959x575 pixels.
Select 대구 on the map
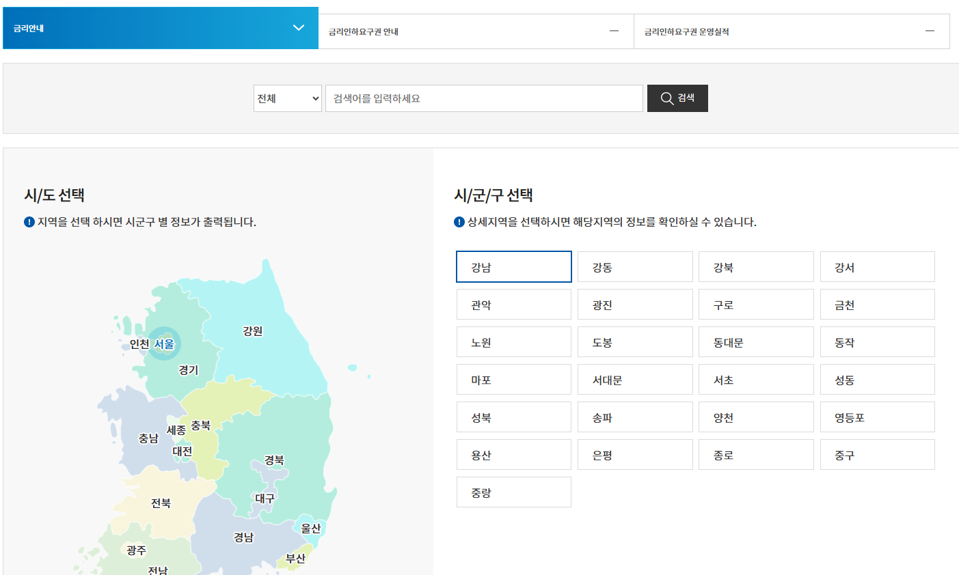[265, 499]
